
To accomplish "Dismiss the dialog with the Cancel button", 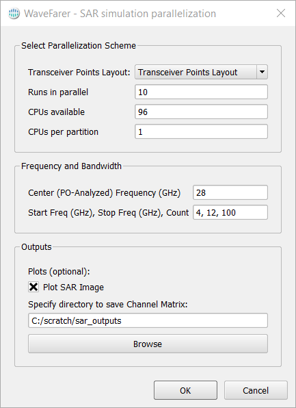I will pos(256,390).
